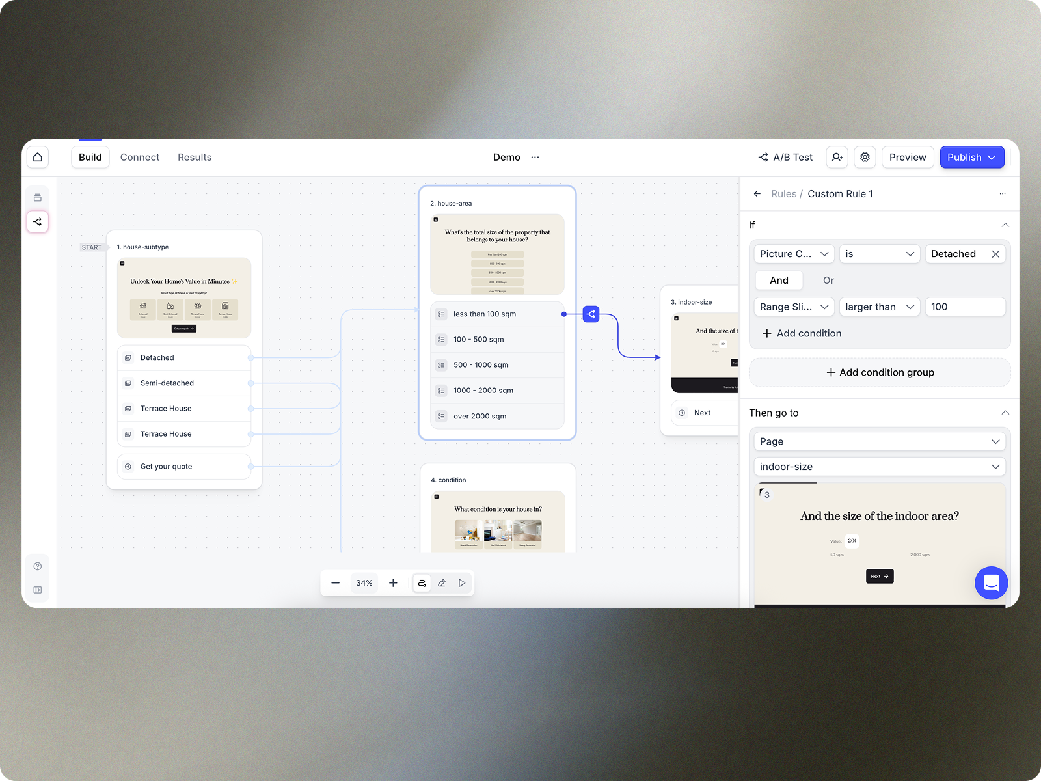Click Add condition
Viewport: 1041px width, 781px height.
coord(802,333)
